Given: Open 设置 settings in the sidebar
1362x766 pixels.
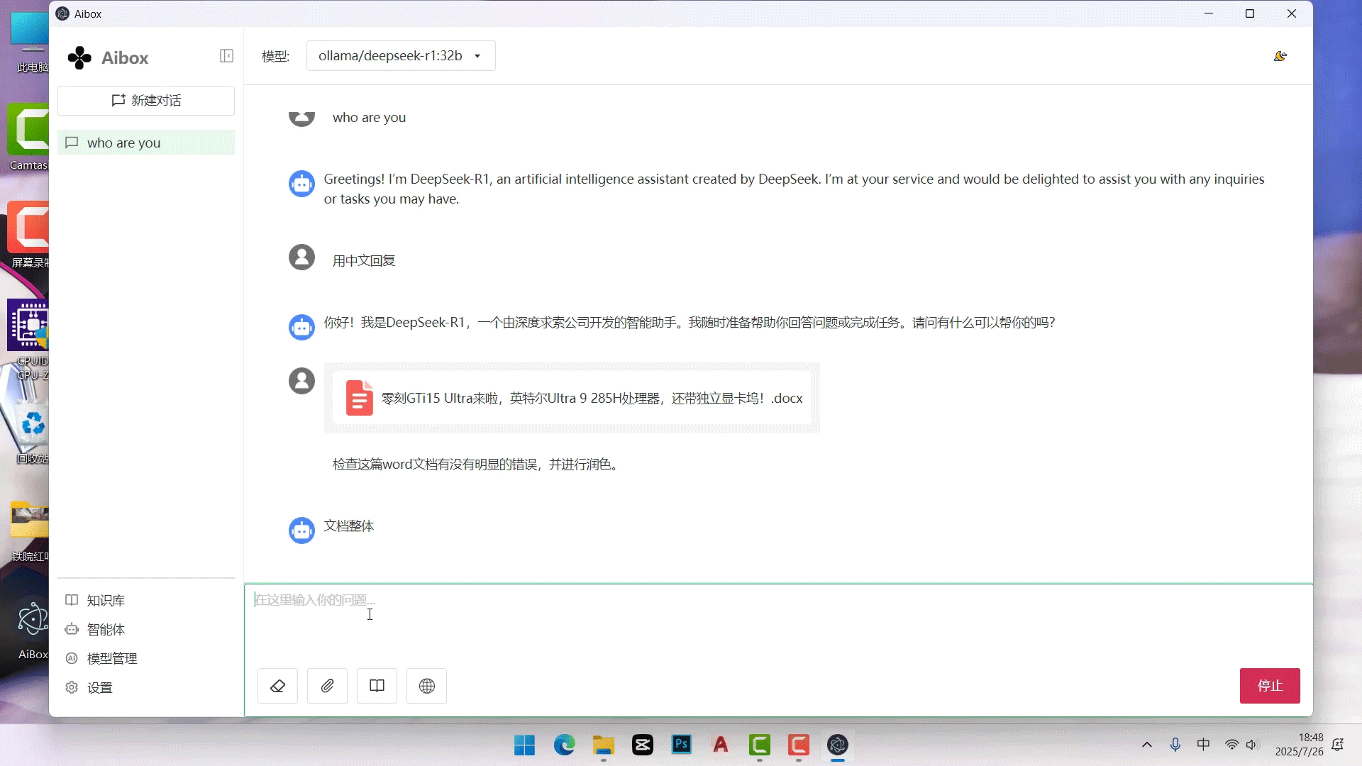Looking at the screenshot, I should pyautogui.click(x=99, y=687).
